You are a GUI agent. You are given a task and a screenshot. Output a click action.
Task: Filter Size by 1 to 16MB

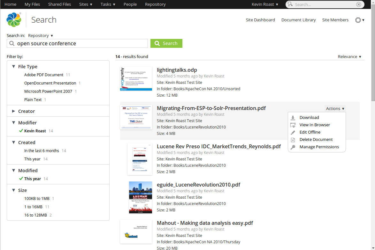pyautogui.click(x=33, y=207)
